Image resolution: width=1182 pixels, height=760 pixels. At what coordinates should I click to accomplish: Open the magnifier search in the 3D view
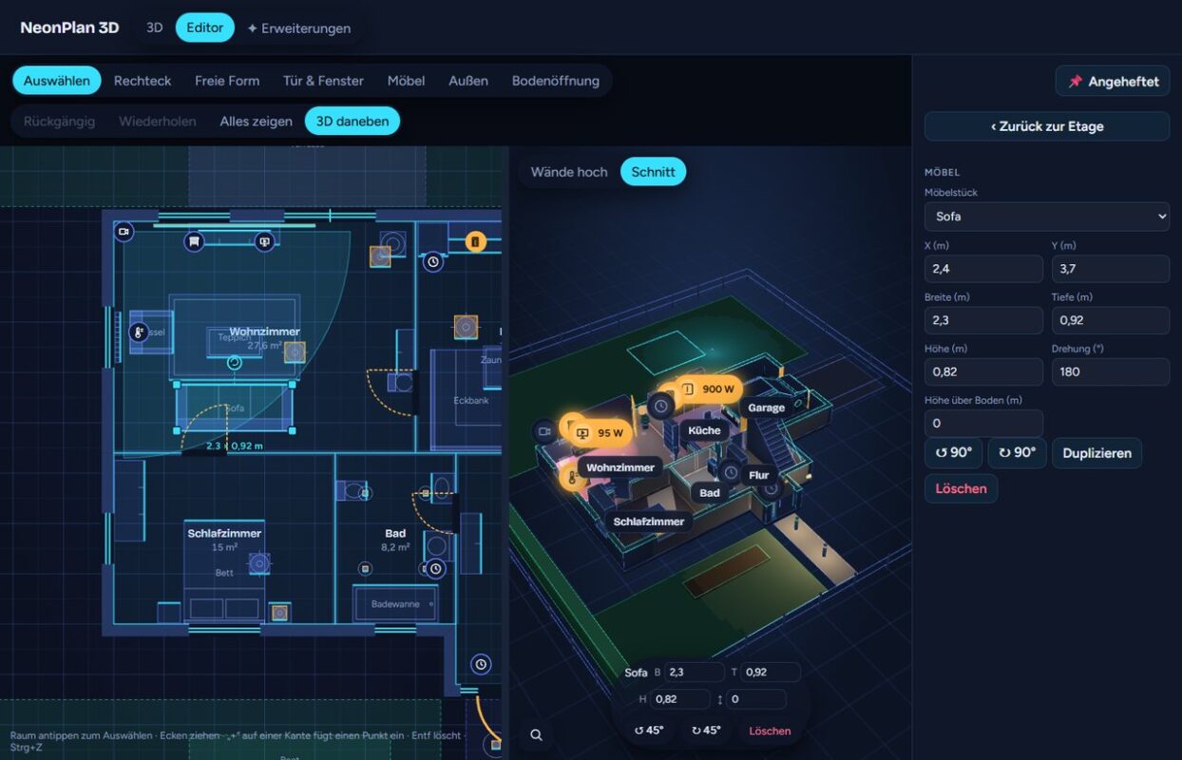coord(537,734)
